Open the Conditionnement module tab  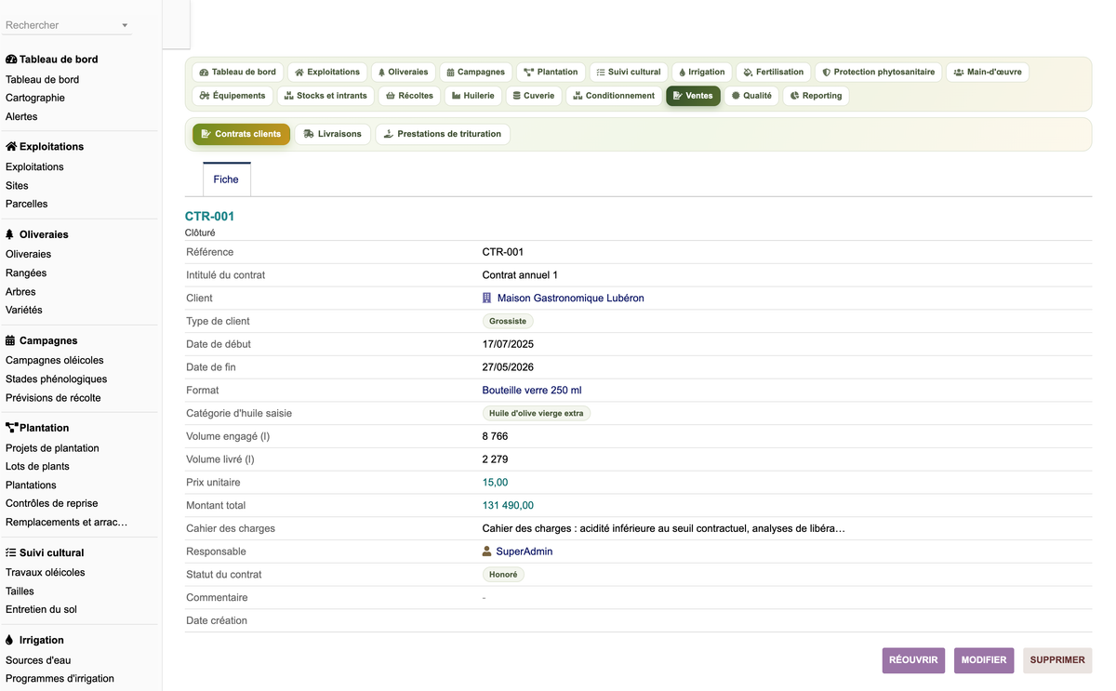[614, 95]
